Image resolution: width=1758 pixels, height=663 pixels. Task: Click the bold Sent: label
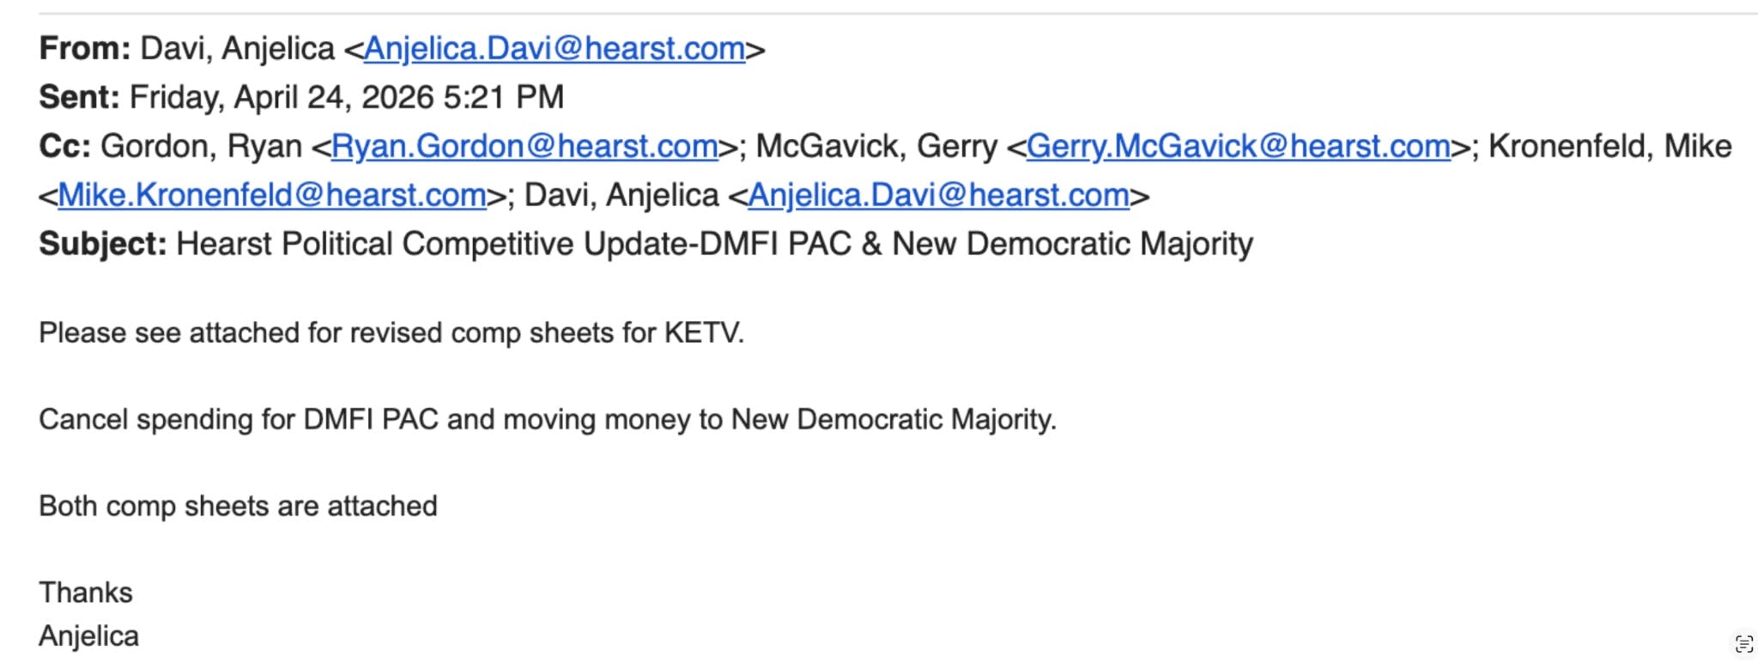[79, 98]
